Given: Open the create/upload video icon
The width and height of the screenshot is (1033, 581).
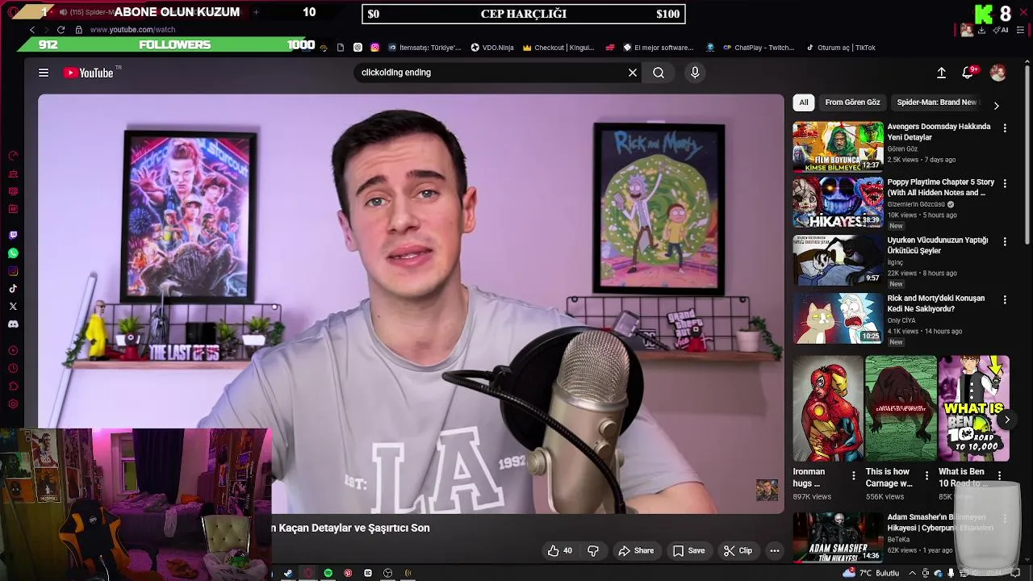Looking at the screenshot, I should pos(941,73).
